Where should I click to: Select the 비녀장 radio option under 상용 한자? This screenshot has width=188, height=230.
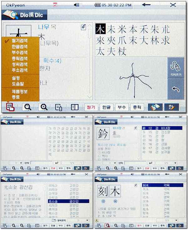coord(97,152)
